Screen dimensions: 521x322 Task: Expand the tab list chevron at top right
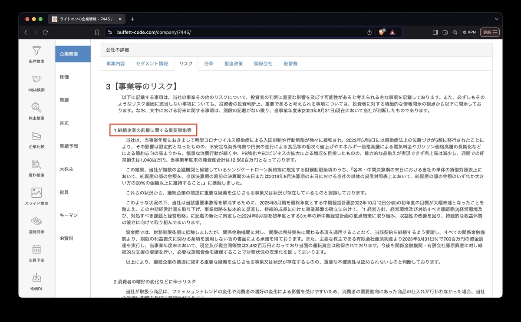(x=497, y=19)
